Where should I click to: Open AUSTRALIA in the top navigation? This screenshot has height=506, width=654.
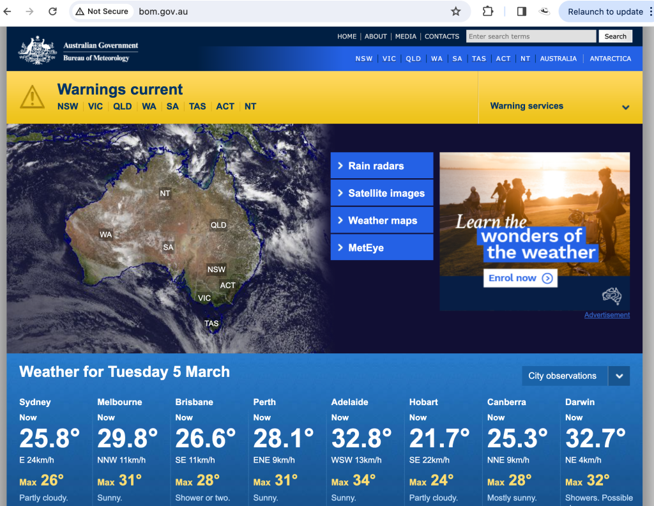[558, 59]
